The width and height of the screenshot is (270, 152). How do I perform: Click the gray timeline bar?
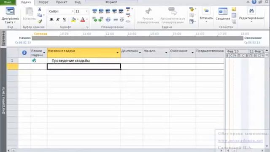[138, 38]
